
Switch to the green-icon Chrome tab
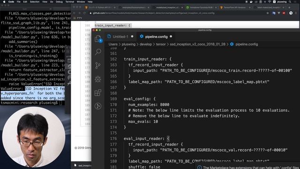[x=201, y=8]
